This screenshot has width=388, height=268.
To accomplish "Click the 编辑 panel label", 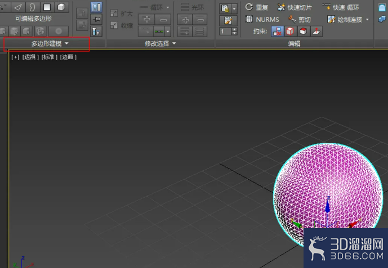I will (294, 44).
